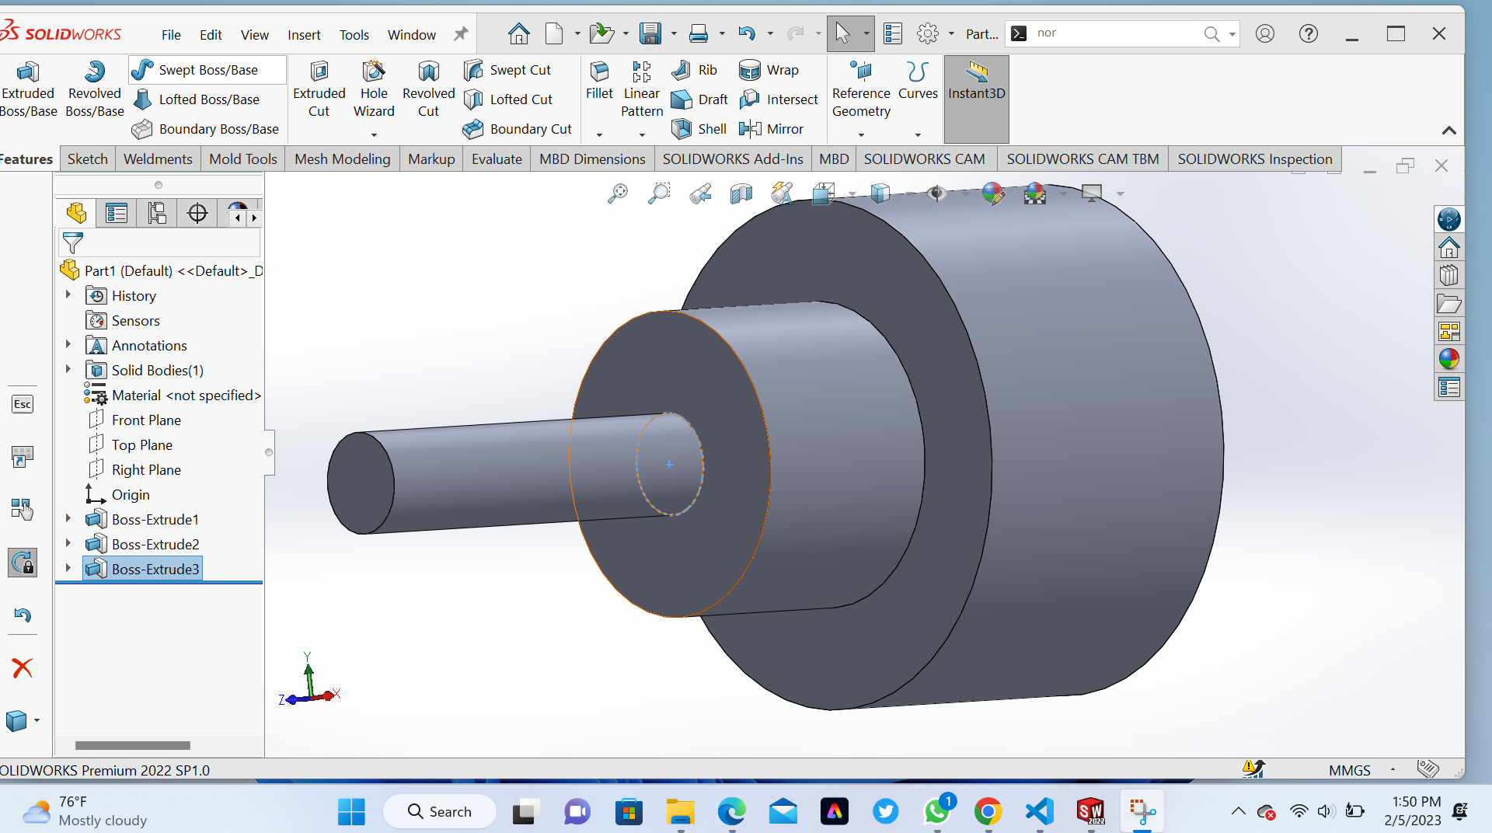This screenshot has width=1492, height=833.
Task: Choose the Swept Cut feature
Action: coord(507,70)
